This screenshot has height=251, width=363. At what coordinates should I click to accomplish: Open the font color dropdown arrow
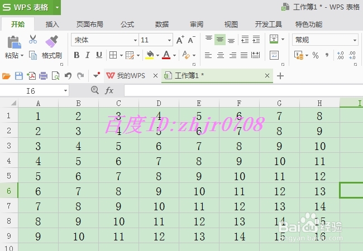pos(174,55)
